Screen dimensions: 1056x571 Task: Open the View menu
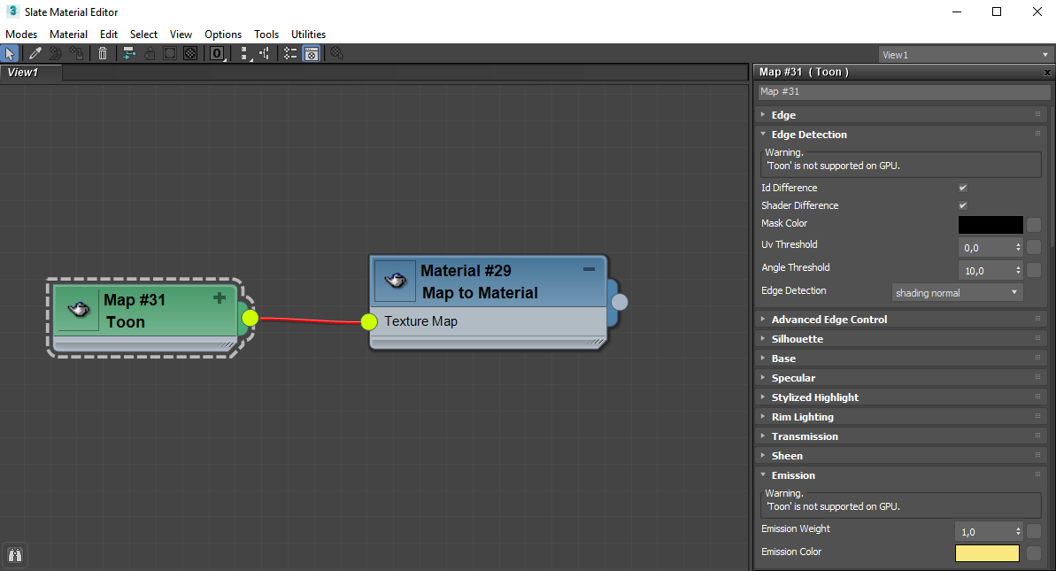pos(181,35)
